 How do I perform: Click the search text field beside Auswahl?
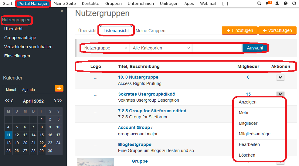pyautogui.click(x=217, y=48)
